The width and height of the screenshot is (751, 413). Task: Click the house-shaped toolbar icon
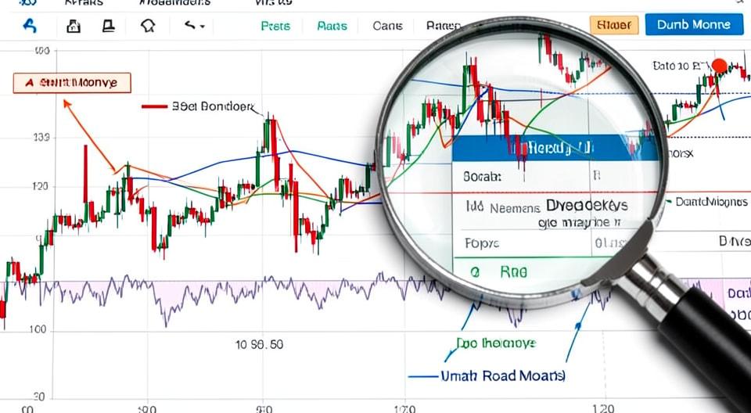point(74,25)
